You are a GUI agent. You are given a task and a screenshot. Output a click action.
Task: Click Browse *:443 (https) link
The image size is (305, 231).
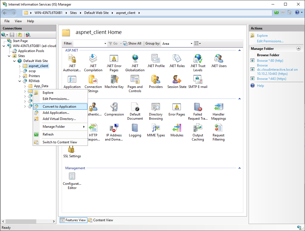(272, 79)
